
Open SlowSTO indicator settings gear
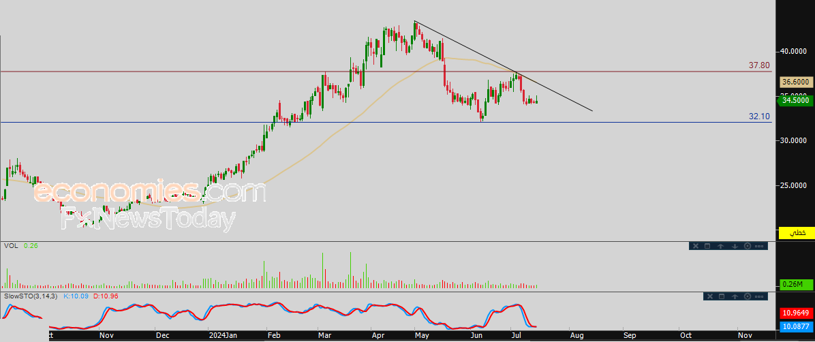coord(748,296)
